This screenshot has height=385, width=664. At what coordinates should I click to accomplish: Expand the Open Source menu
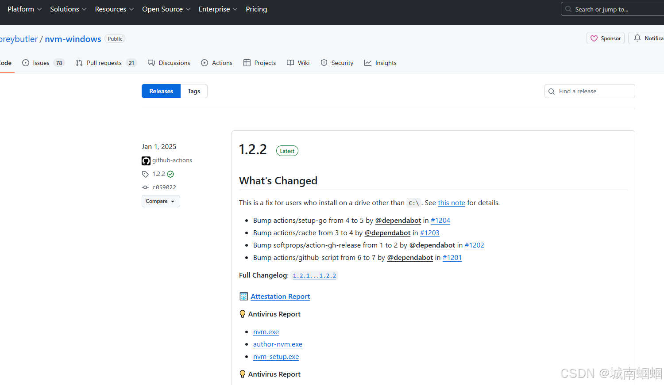[166, 9]
